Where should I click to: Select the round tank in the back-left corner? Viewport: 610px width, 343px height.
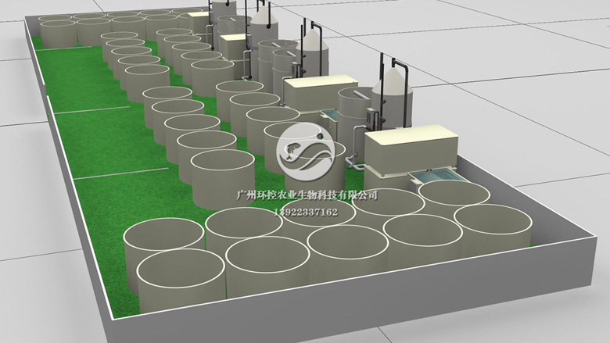pos(58,33)
